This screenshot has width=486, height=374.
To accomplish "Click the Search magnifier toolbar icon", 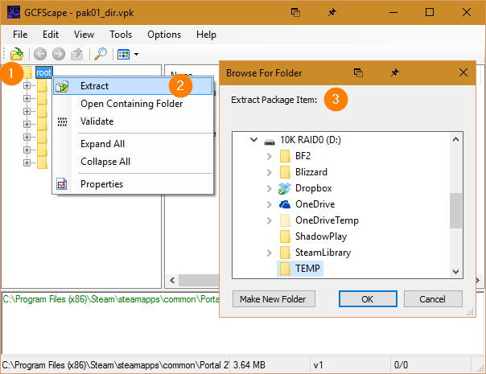I will 101,54.
